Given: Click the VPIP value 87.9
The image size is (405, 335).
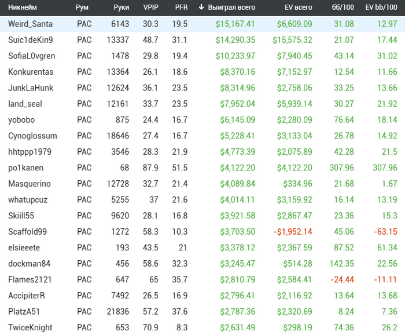Looking at the screenshot, I should point(150,168).
